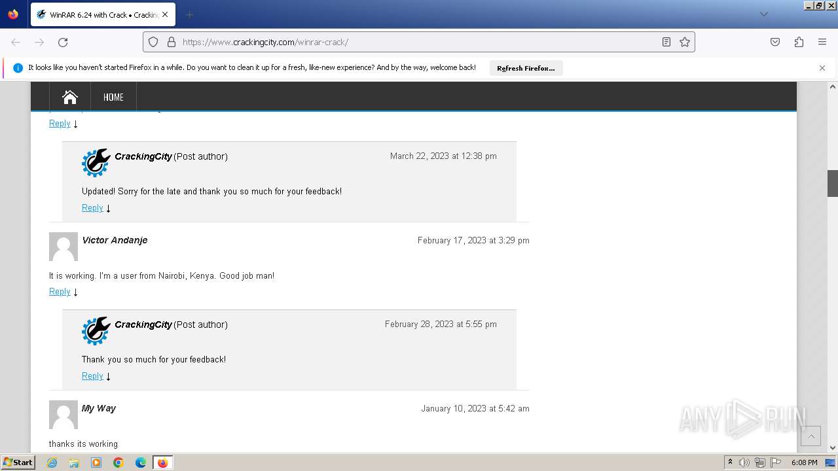Click the topmost Reply link under the navbar
The image size is (838, 471).
tap(60, 124)
